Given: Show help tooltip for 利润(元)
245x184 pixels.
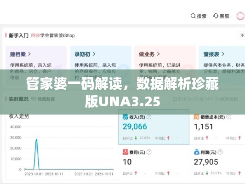Looking at the screenshot, I should (220, 152).
